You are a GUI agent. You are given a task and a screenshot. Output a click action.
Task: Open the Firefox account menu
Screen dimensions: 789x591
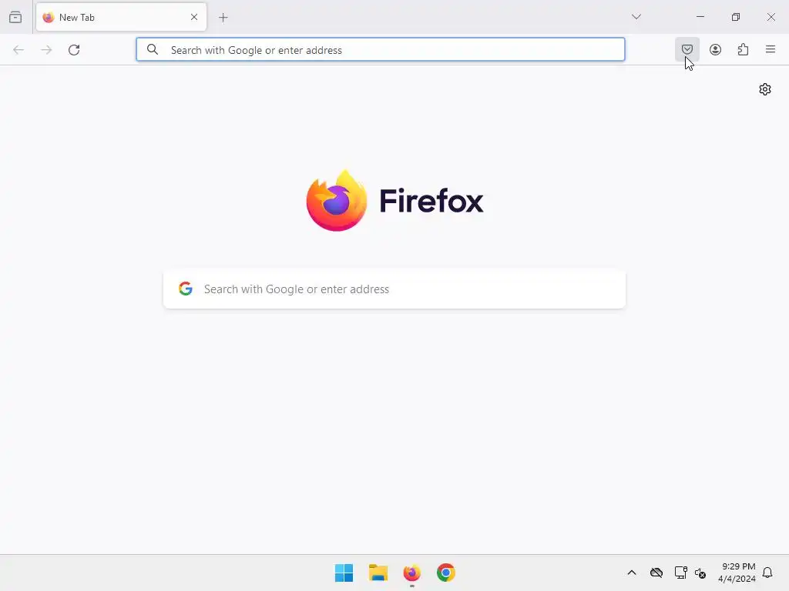pyautogui.click(x=715, y=49)
